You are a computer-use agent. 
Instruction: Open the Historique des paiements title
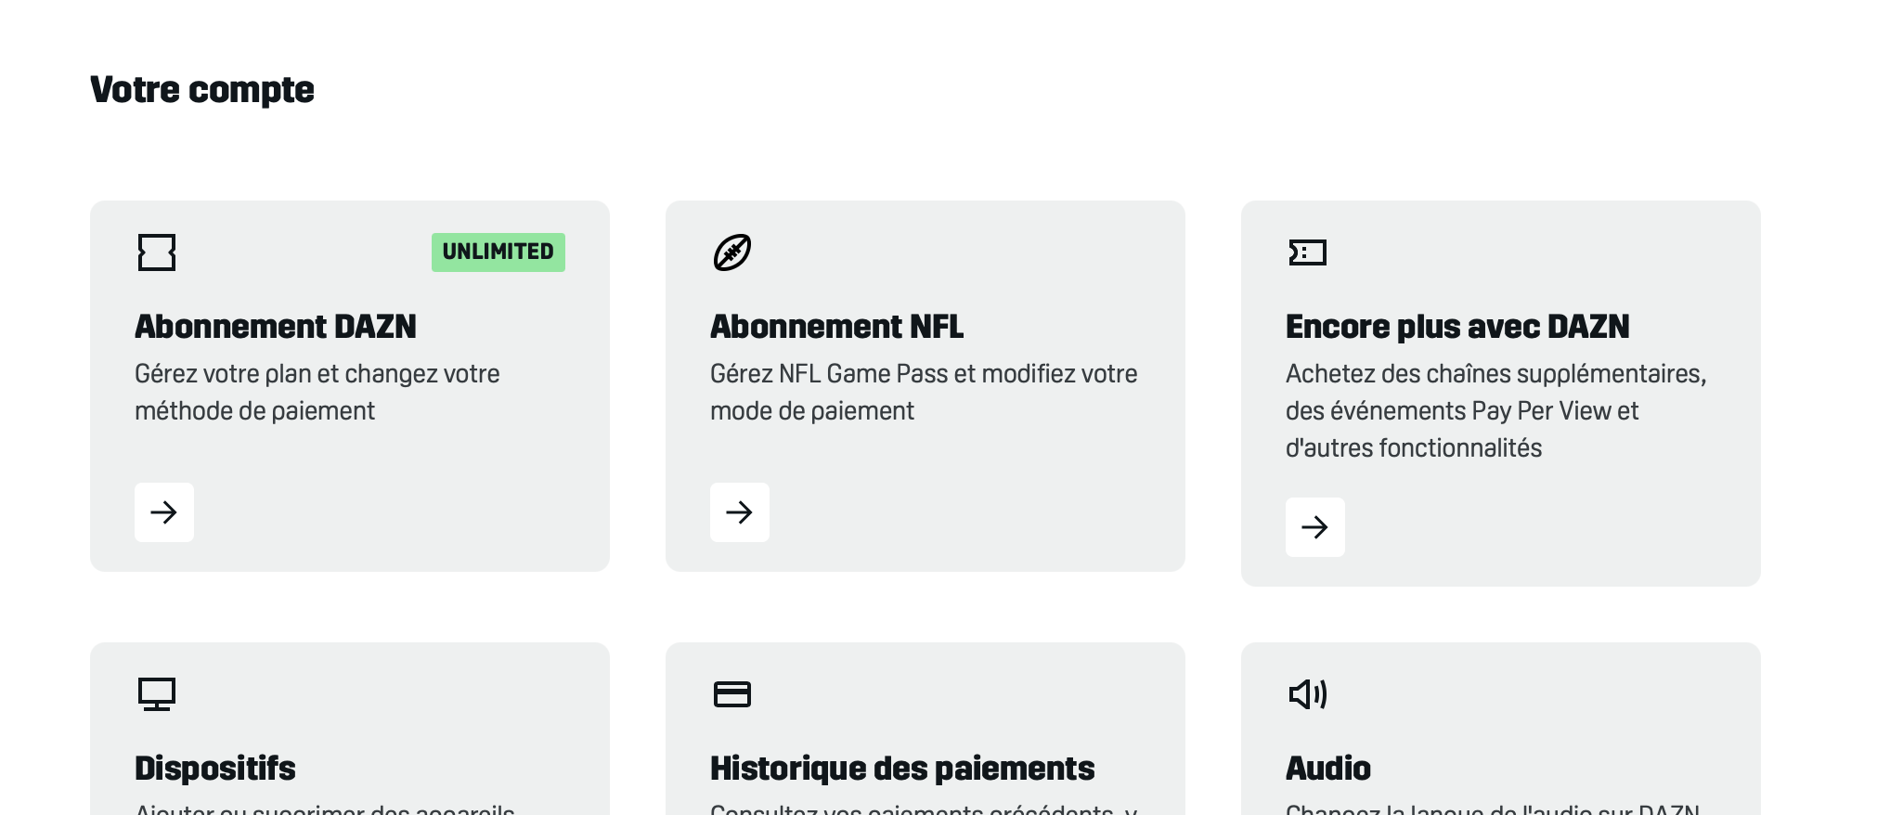tap(902, 769)
